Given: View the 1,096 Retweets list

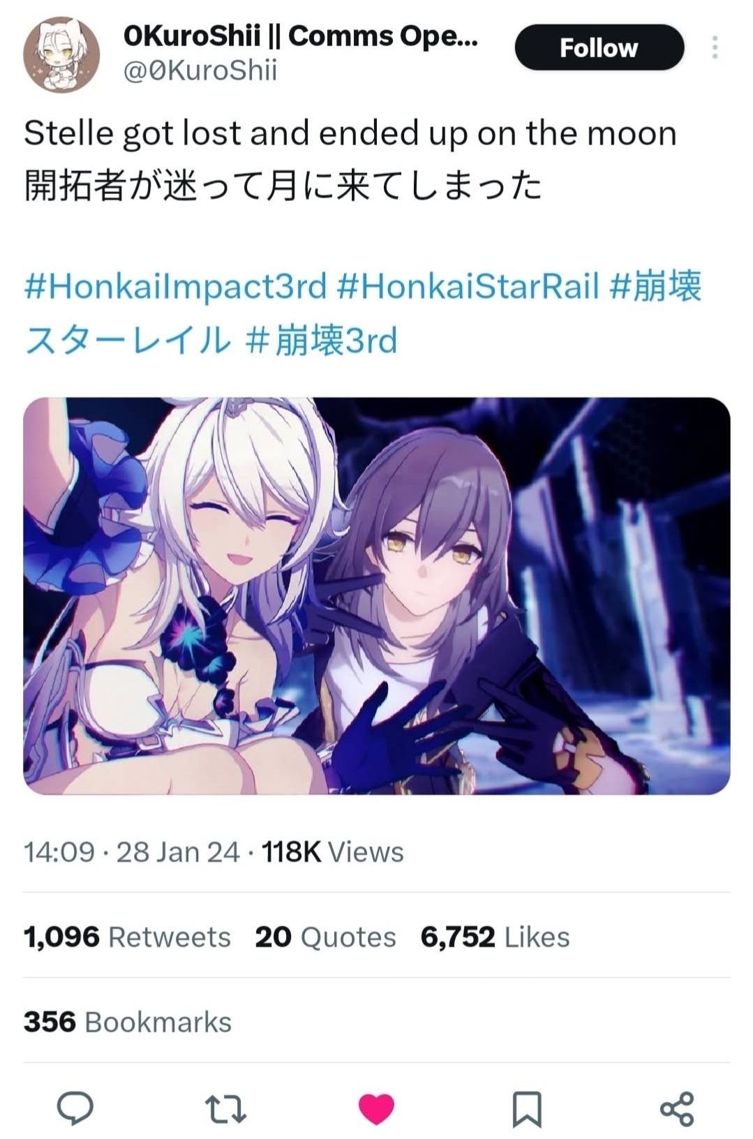Looking at the screenshot, I should pos(127,937).
